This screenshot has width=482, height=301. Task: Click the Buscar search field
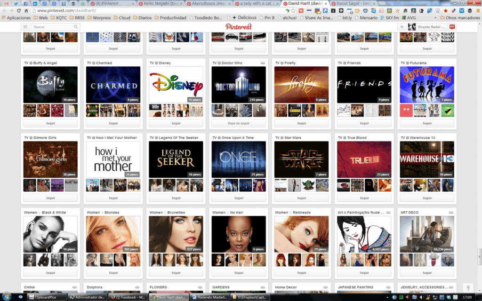52,27
